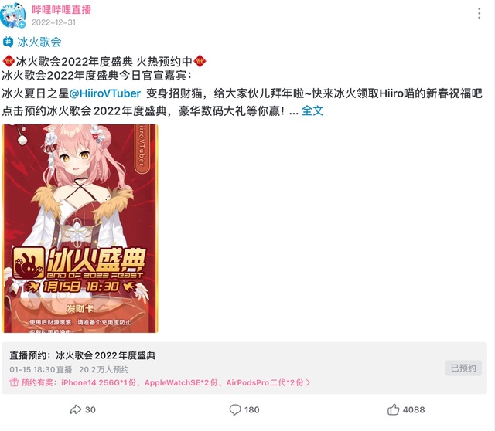
Task: Click the gift icon beside 预约有奖
Action: coord(14,382)
